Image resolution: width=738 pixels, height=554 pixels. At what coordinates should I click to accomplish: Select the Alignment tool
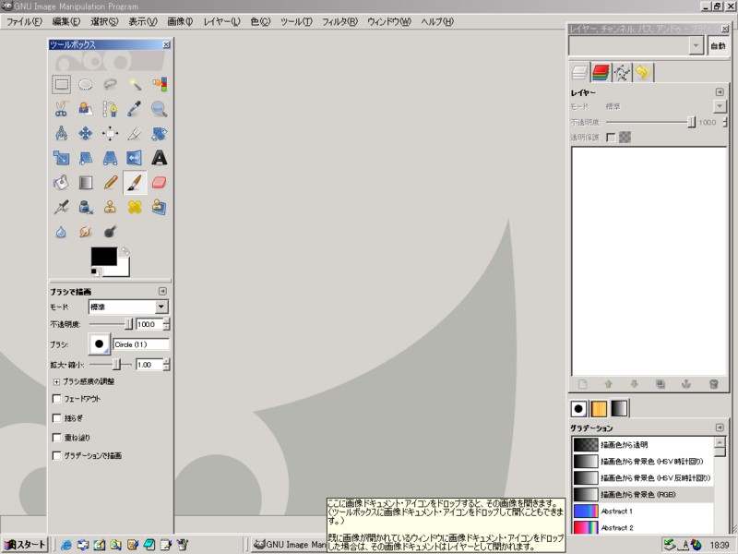pyautogui.click(x=110, y=133)
